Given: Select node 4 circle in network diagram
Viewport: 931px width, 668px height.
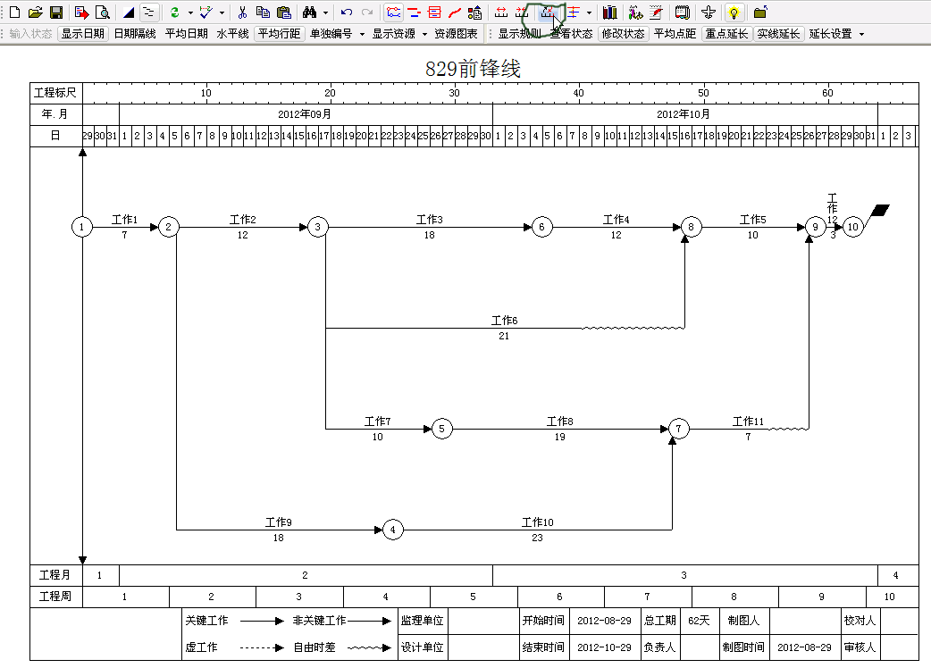Looking at the screenshot, I should (x=392, y=530).
